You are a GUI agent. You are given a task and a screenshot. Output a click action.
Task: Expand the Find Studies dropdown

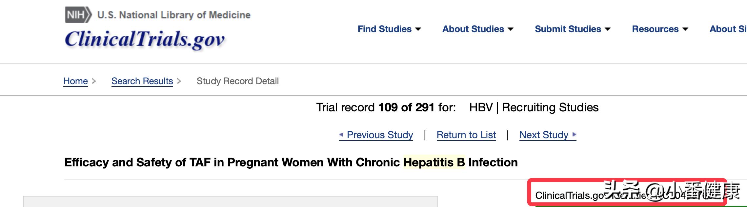point(389,29)
